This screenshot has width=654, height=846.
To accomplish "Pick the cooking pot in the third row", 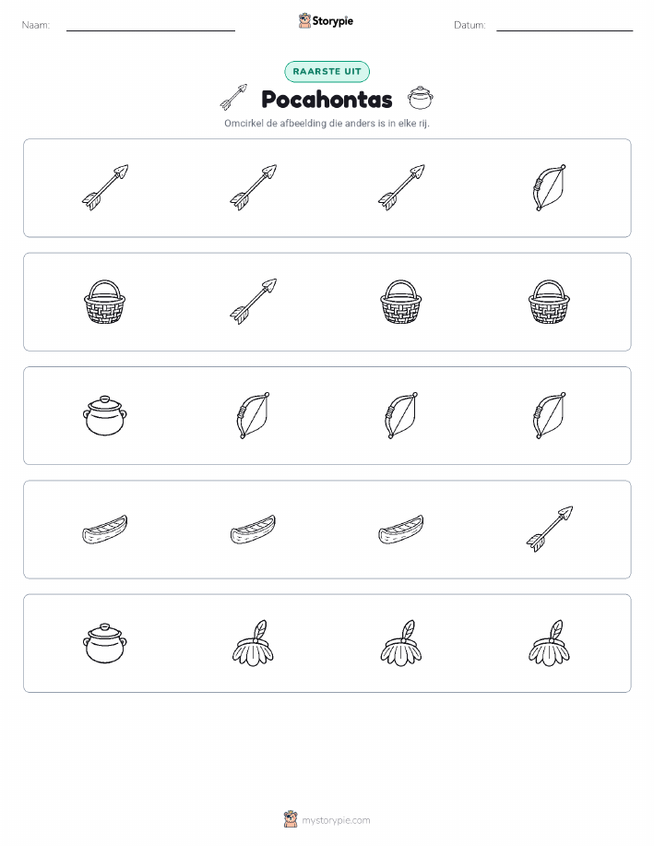I will click(105, 415).
